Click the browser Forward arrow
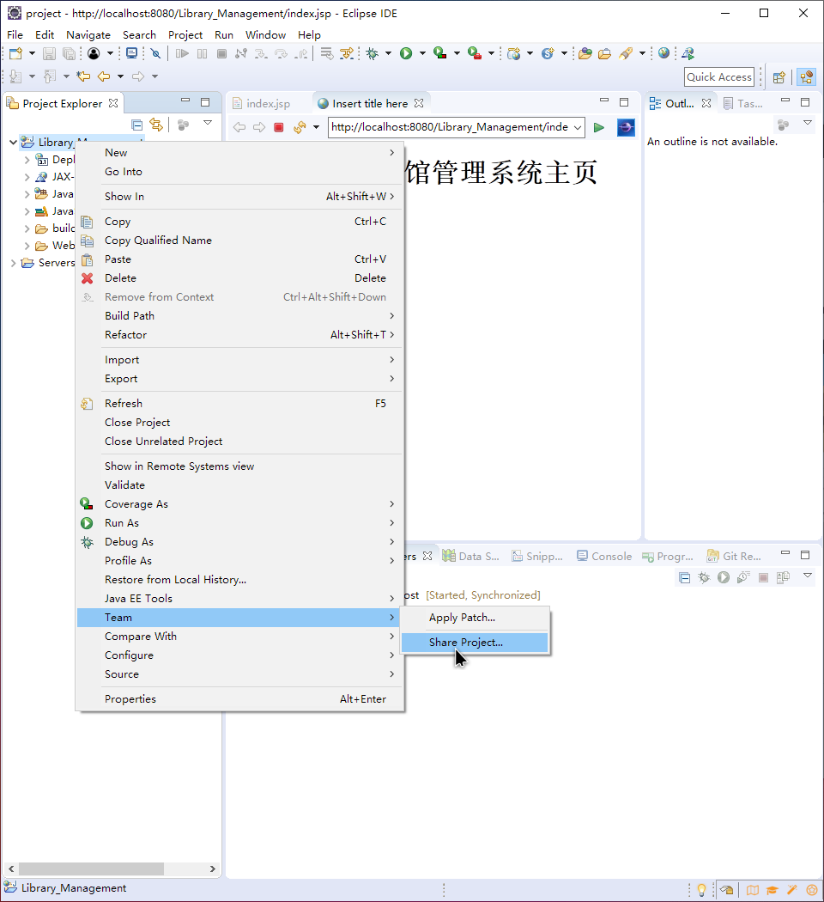 point(259,127)
